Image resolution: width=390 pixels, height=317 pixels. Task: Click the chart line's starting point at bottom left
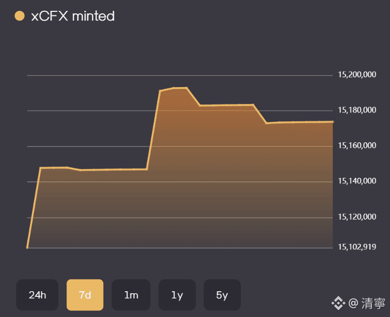tap(27, 247)
